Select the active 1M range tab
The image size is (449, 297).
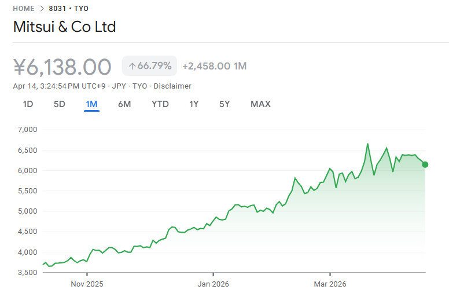pyautogui.click(x=91, y=104)
